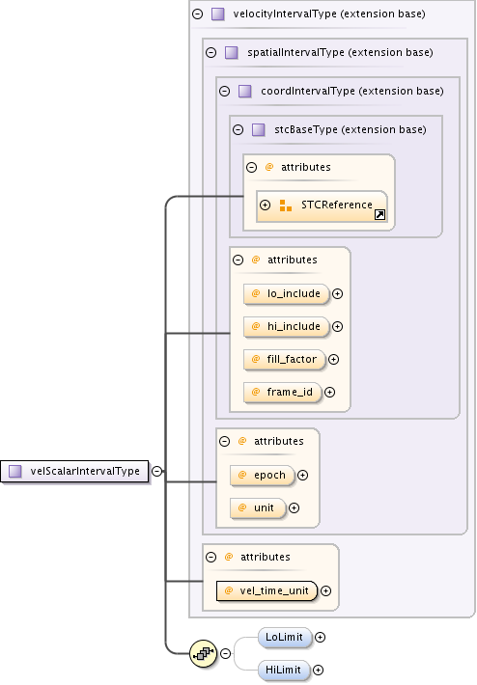Expand the HiLimit element
Screen dimensions: 477x685
(x=319, y=671)
